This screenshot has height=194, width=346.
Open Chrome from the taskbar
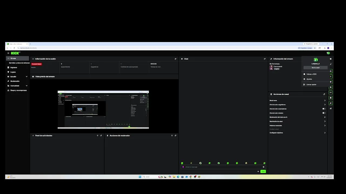coord(191,177)
